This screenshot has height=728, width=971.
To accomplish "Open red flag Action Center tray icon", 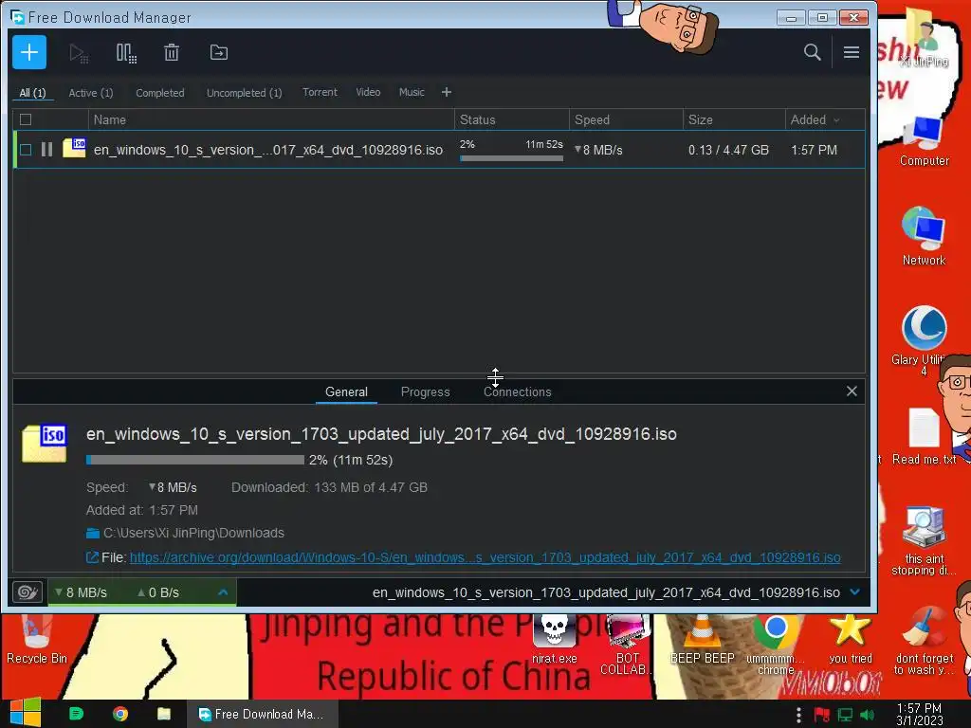I will coord(822,715).
